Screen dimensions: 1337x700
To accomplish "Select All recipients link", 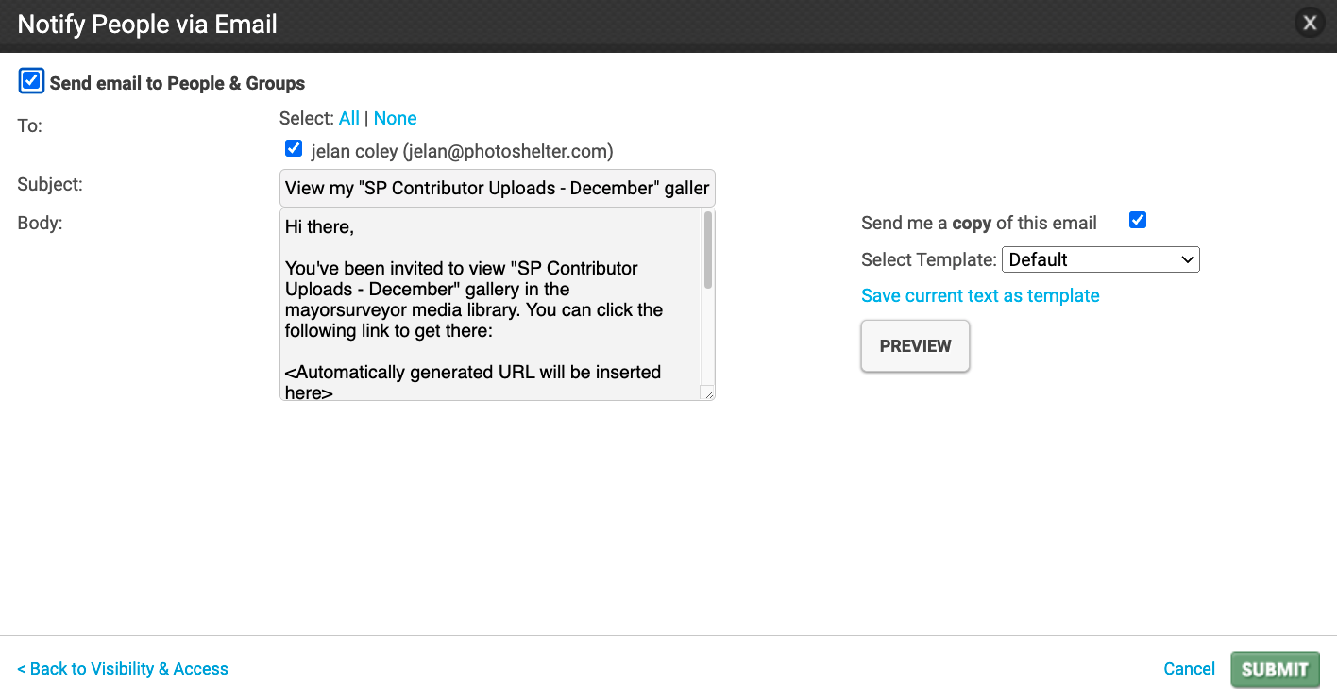I will (349, 118).
